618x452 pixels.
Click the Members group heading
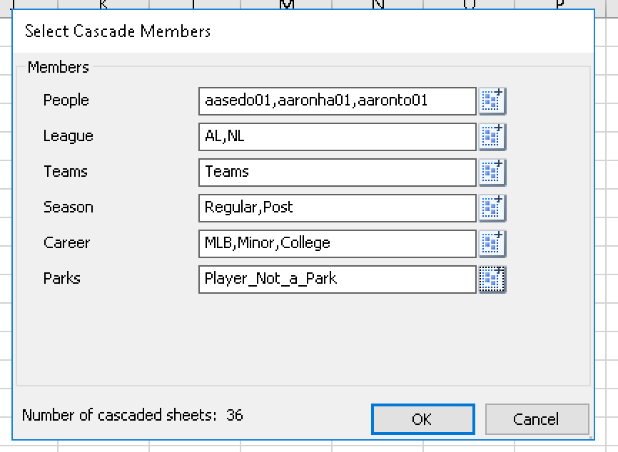[x=59, y=68]
